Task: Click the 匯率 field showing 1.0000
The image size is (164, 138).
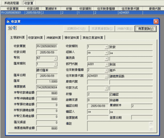Action: pos(47,82)
